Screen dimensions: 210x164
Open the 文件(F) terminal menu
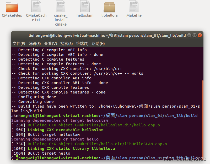19,44
